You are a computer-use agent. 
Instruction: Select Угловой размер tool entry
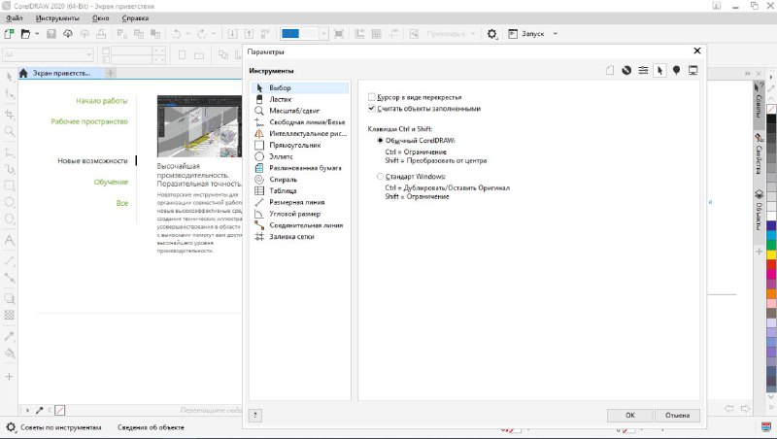point(300,214)
